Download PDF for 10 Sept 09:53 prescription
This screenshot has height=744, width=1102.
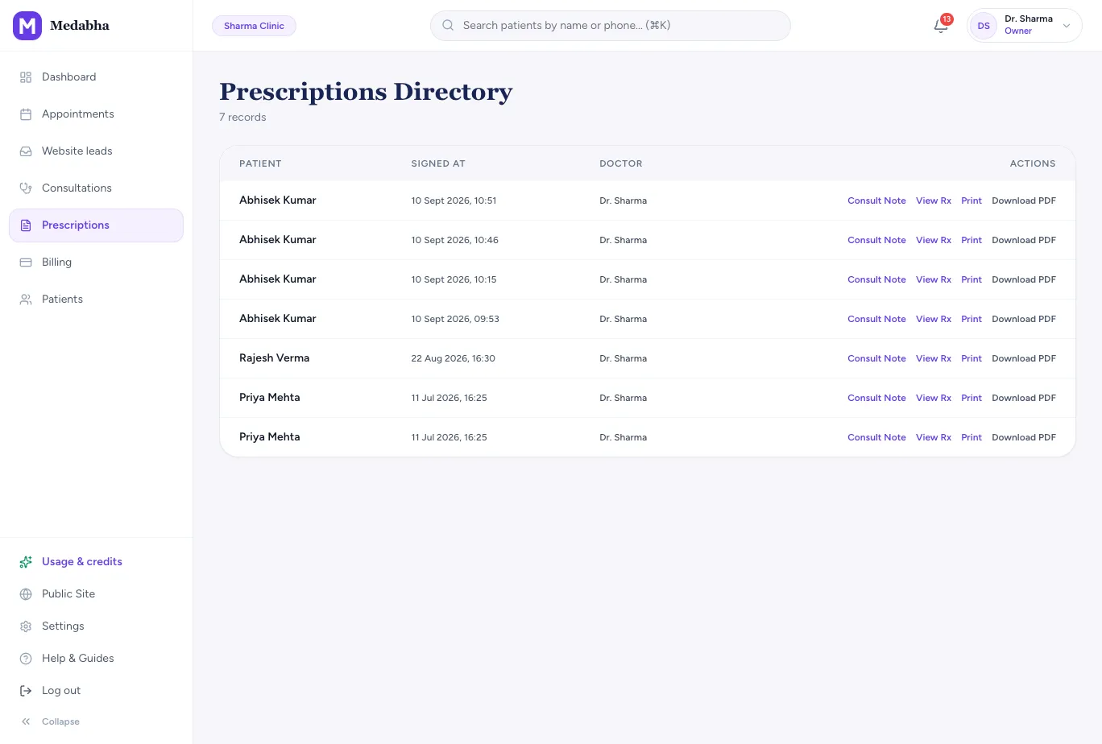coord(1024,319)
